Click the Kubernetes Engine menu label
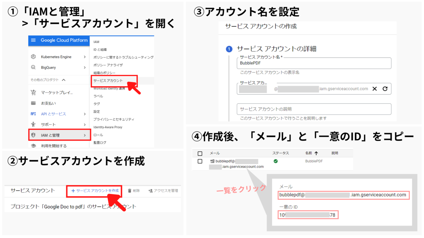Screen dimensions: 424x238 56,57
